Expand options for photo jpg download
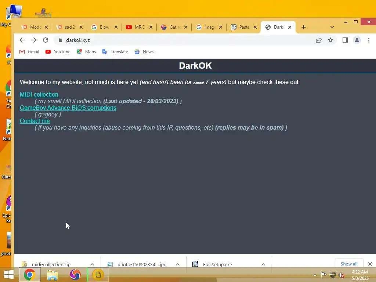Viewport: 376px width, 282px height. coord(178,264)
